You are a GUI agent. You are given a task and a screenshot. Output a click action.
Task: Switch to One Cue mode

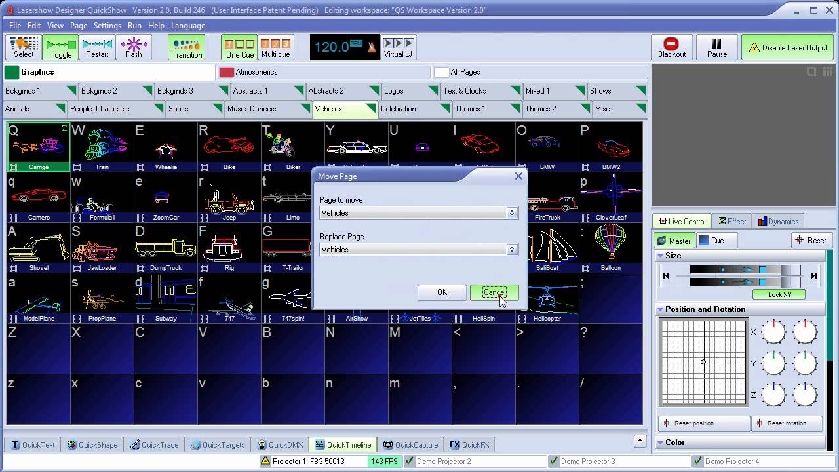point(239,47)
